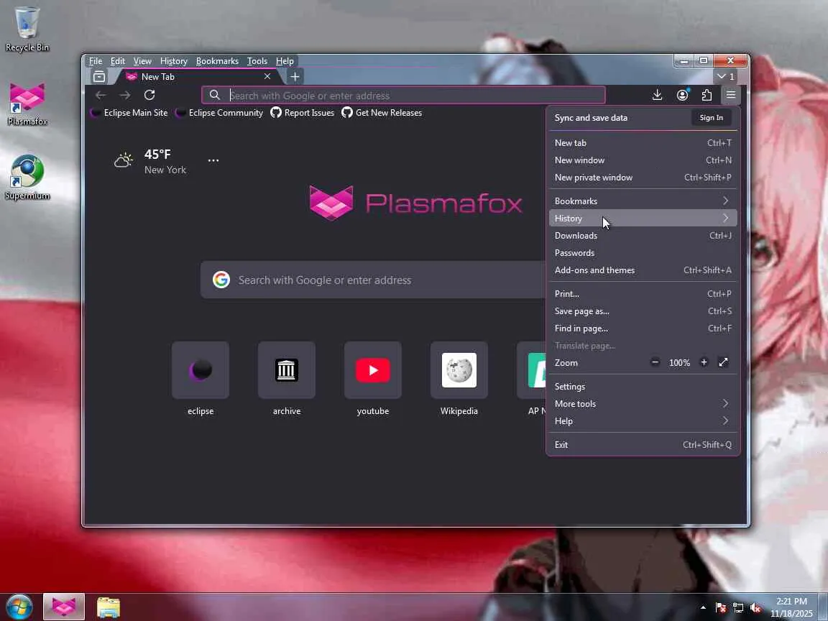Expand the Bookmarks submenu in the panel
This screenshot has width=828, height=621.
pos(643,201)
